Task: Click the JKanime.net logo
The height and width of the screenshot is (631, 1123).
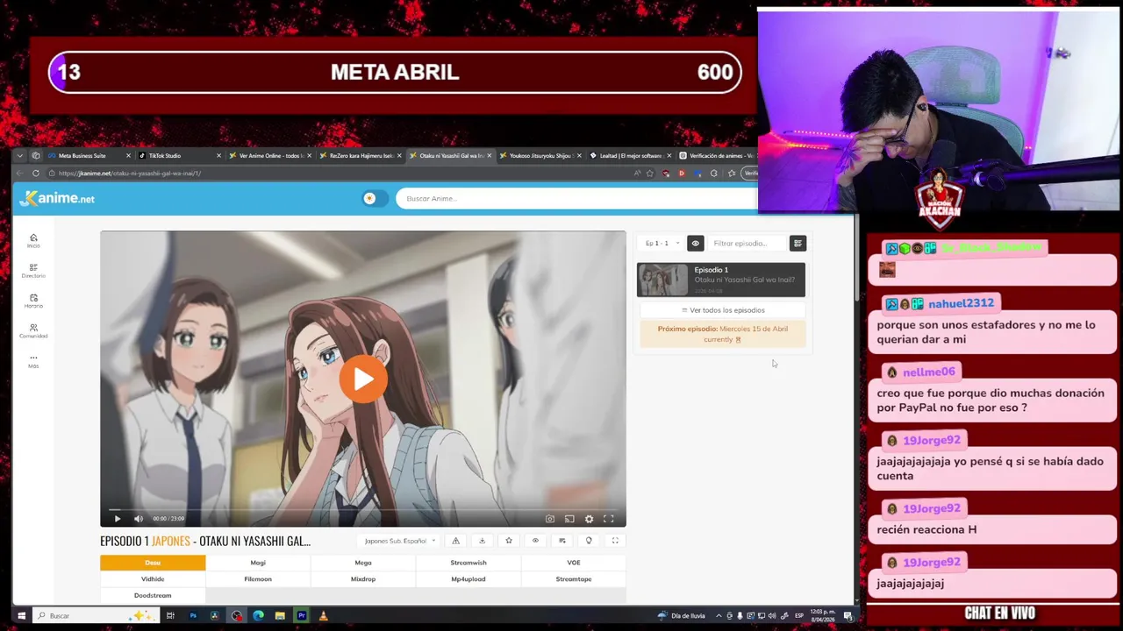Action: [57, 198]
